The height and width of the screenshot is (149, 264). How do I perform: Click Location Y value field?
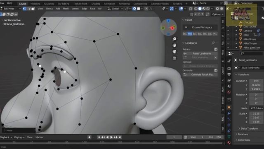coord(256,85)
